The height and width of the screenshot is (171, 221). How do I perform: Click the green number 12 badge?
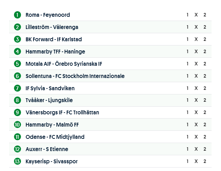(x=17, y=149)
